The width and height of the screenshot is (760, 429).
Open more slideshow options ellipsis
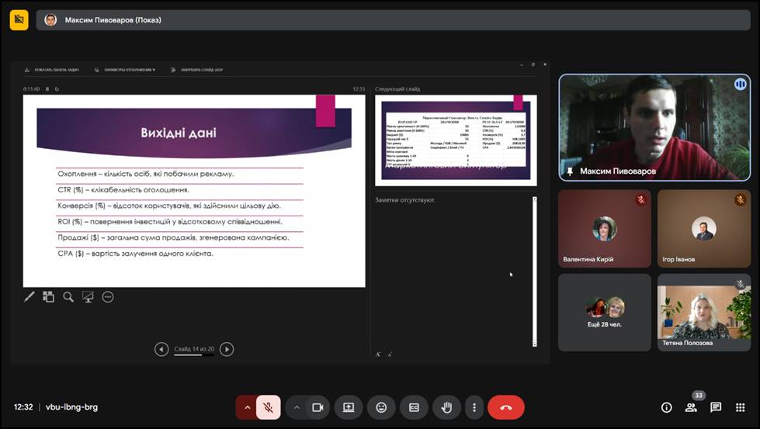coord(108,296)
